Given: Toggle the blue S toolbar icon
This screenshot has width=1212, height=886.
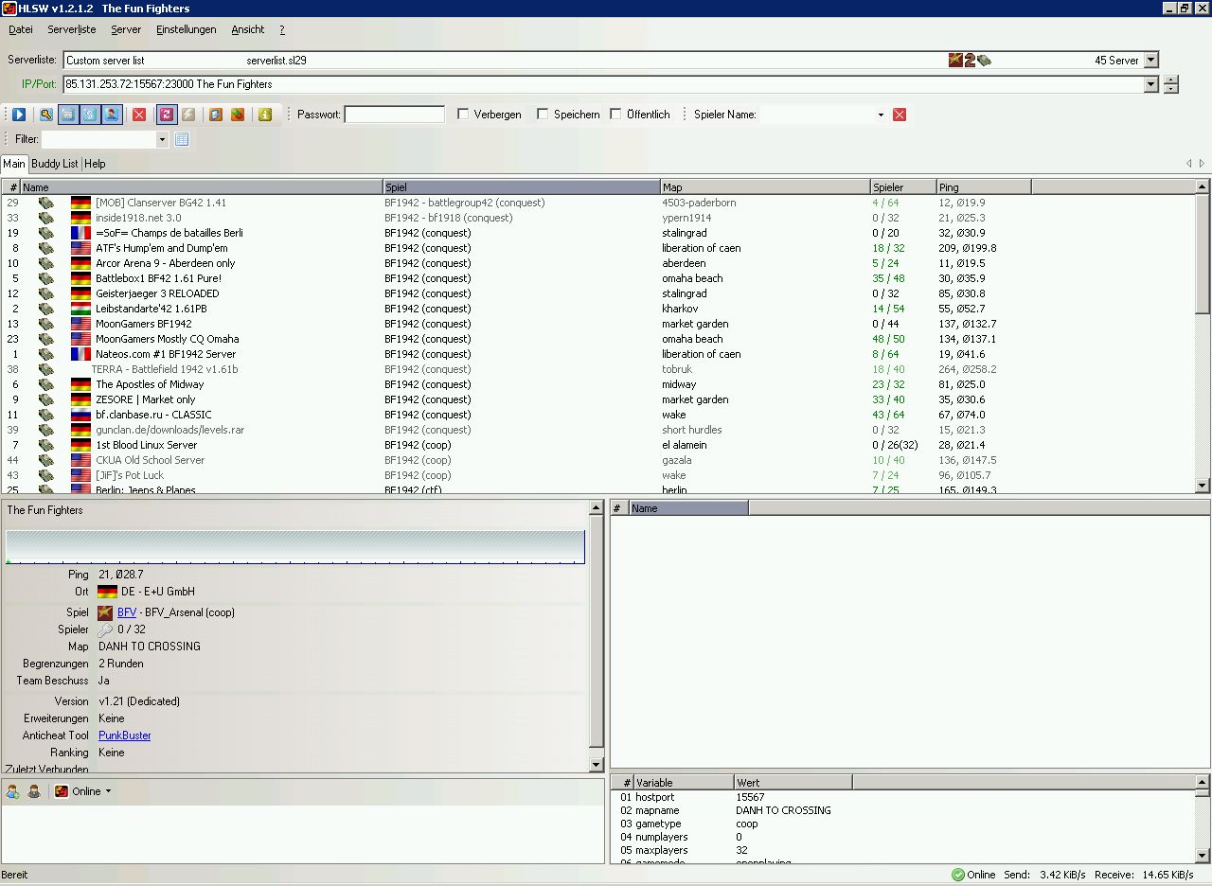Looking at the screenshot, I should [x=90, y=115].
